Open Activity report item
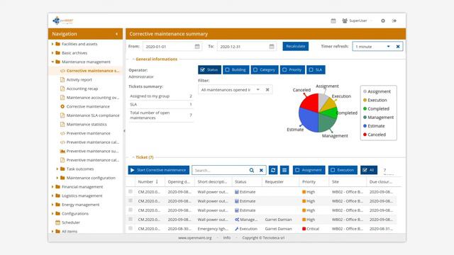The height and width of the screenshot is (255, 454). (79, 80)
